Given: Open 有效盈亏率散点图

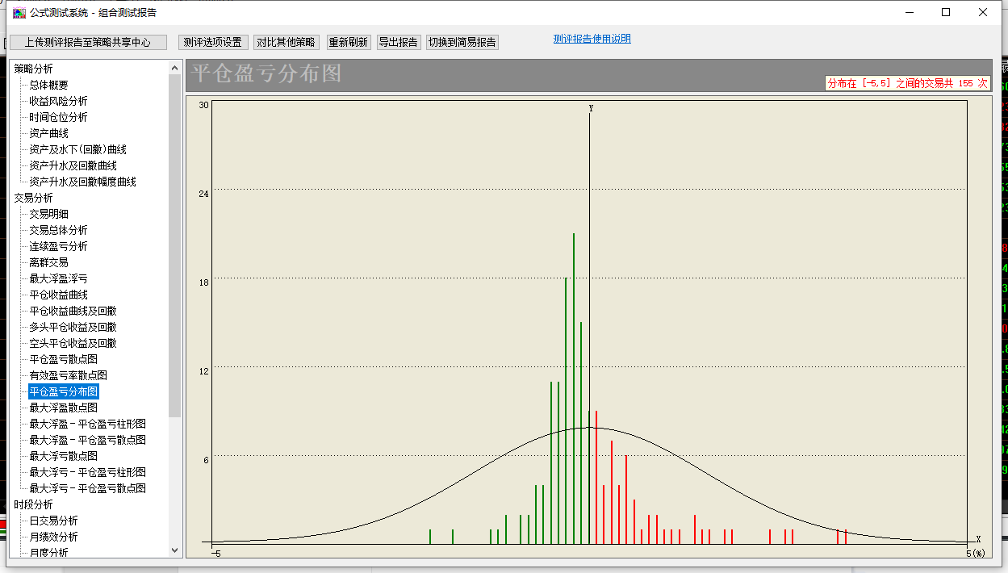Looking at the screenshot, I should click(x=69, y=375).
